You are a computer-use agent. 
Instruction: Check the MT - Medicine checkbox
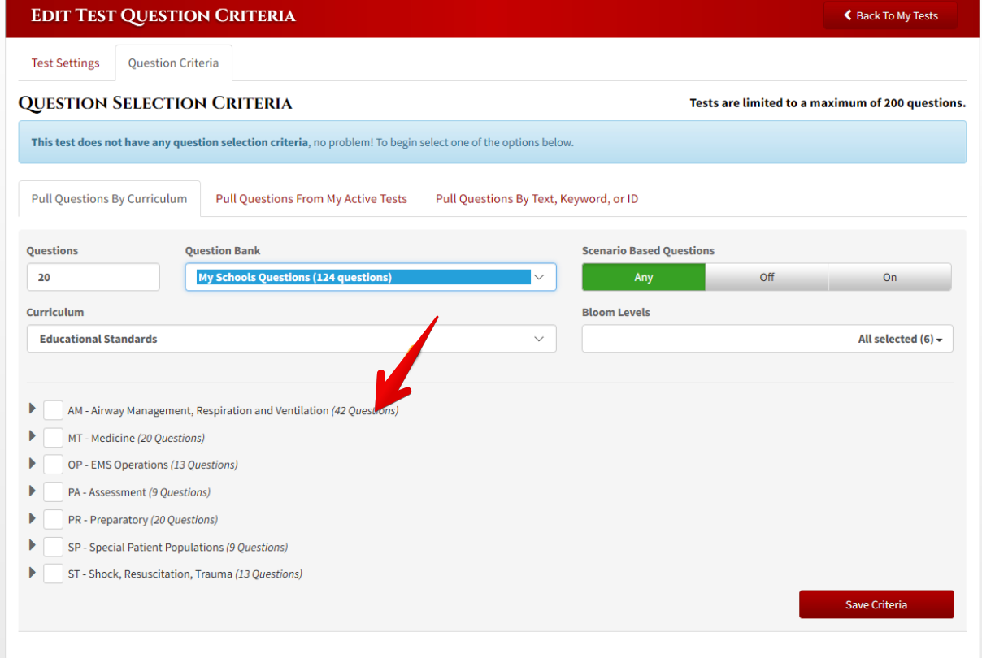[x=53, y=438]
